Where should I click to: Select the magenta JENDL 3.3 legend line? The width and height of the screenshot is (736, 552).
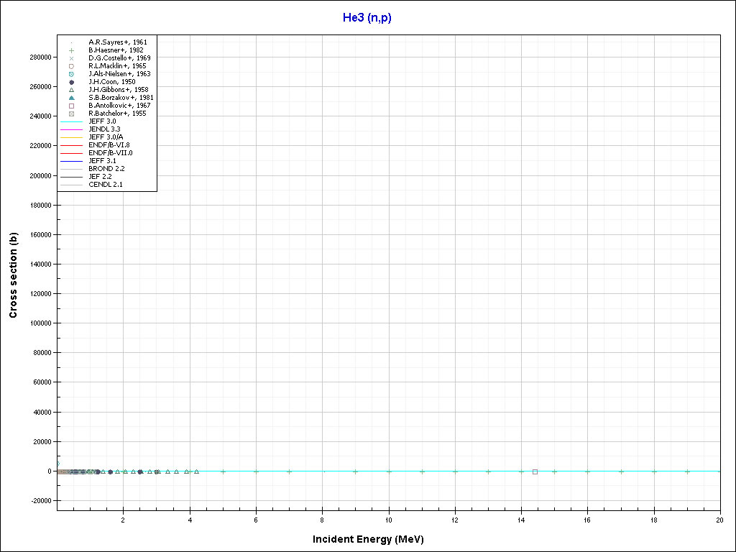click(71, 129)
